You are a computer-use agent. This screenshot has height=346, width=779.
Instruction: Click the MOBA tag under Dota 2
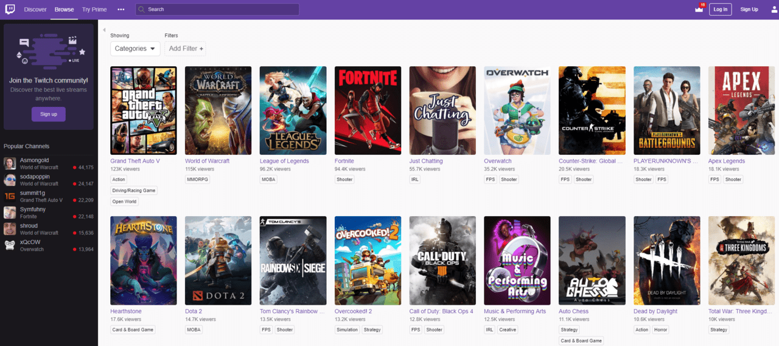(x=194, y=330)
